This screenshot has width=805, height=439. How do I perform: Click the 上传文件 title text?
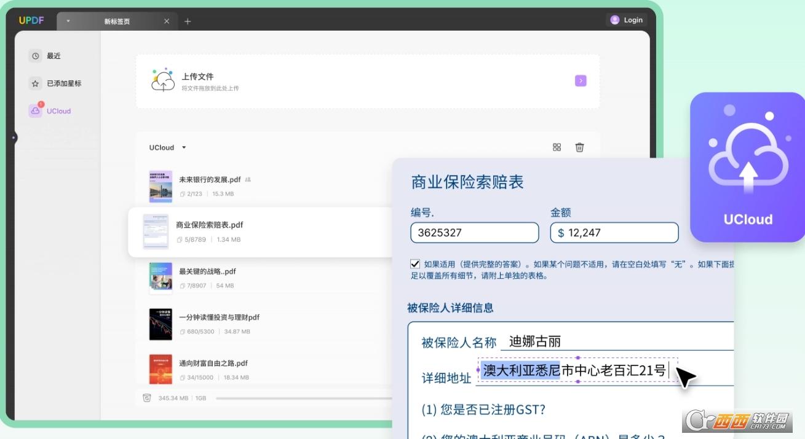197,77
